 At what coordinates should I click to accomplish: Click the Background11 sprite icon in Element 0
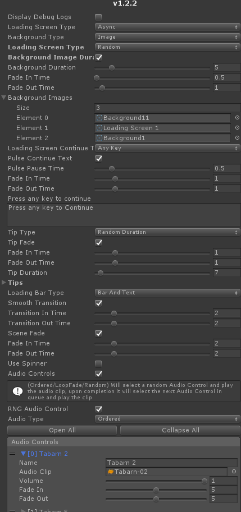click(x=99, y=118)
